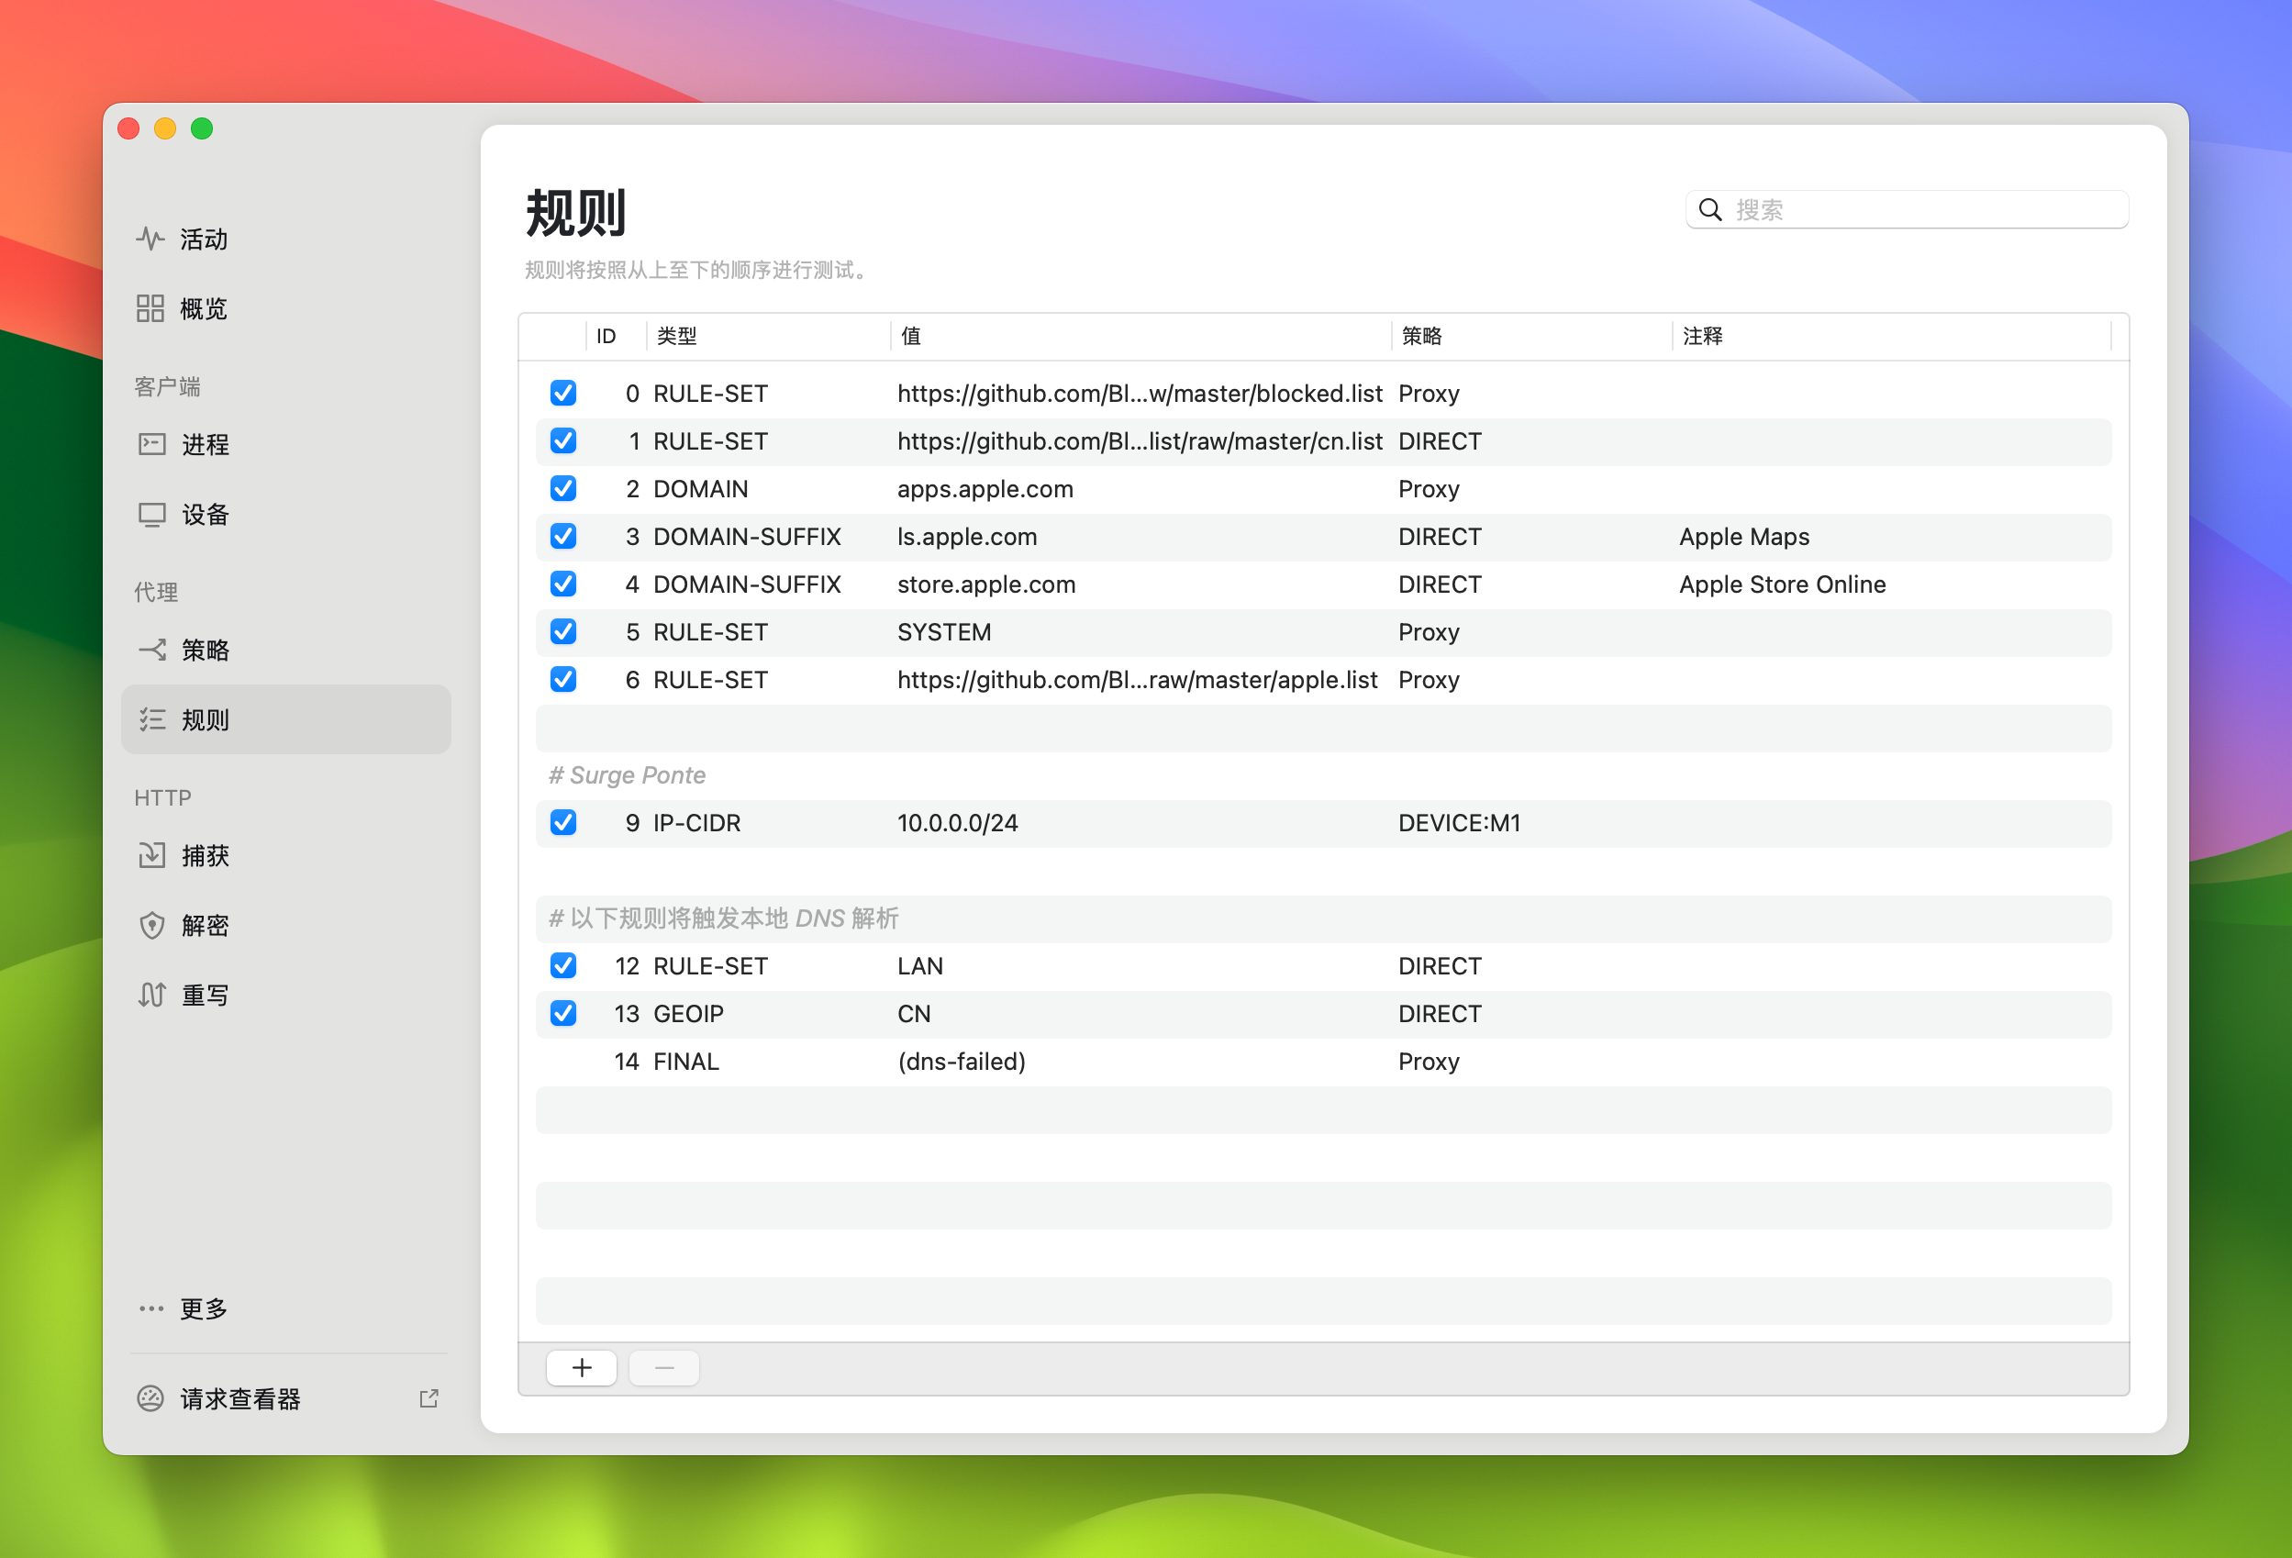Disable rule 9 IP-CIDR checkbox
2292x1558 pixels.
tap(563, 822)
